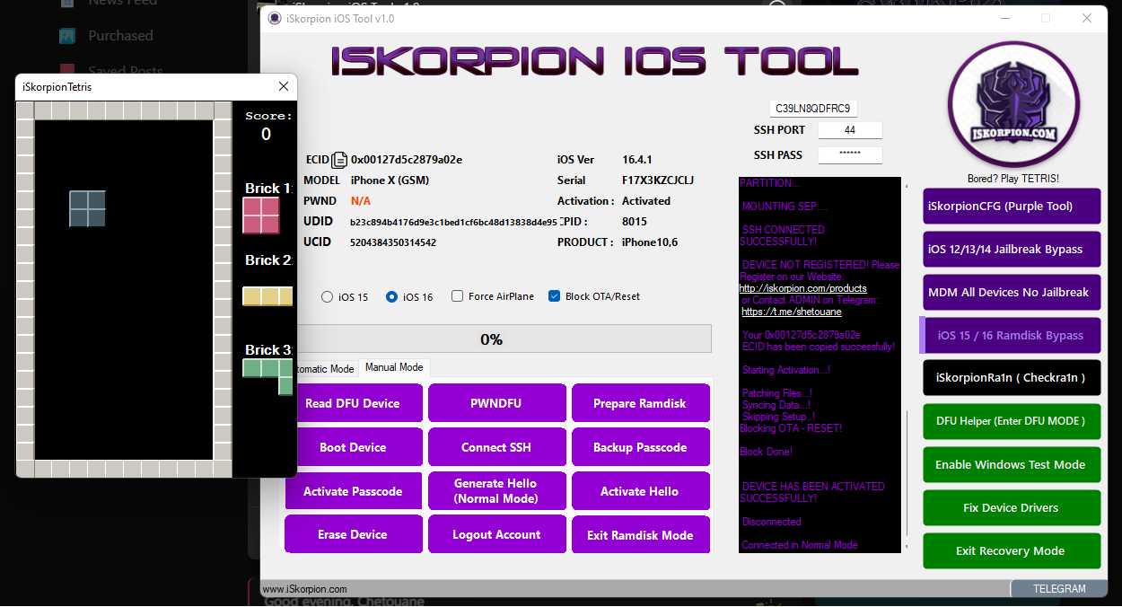Click the Bored? Play TETRIS! label
Screen dimensions: 1122x607
[x=1013, y=179]
